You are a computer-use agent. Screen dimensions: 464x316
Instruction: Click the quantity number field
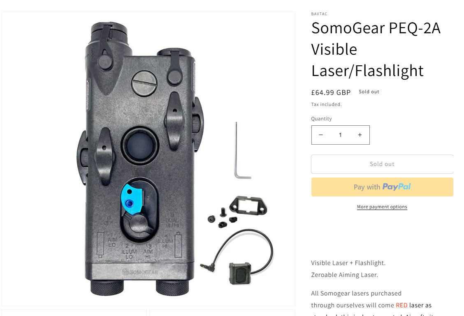click(x=340, y=135)
